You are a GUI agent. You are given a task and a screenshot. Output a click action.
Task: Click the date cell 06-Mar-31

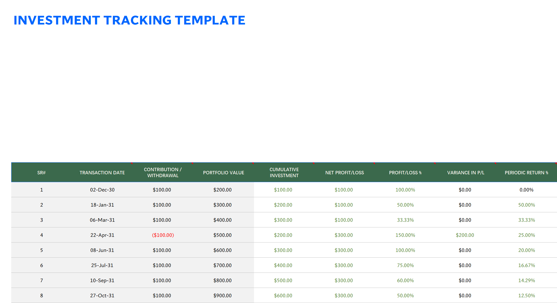click(x=102, y=220)
